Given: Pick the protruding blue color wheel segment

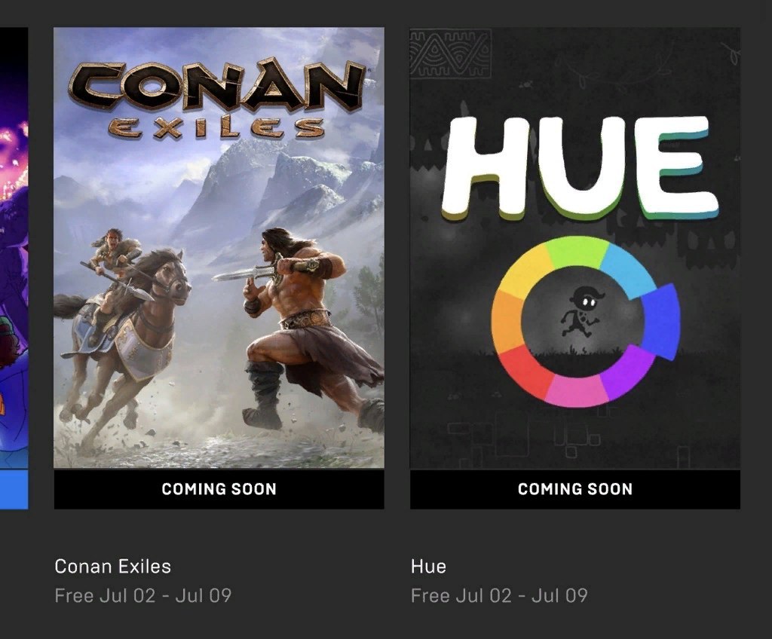Looking at the screenshot, I should click(660, 321).
